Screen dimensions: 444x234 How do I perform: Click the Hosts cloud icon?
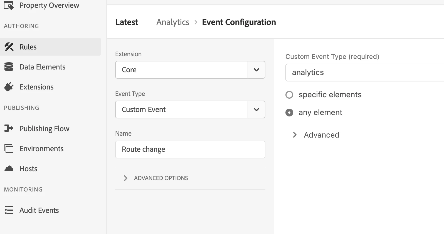pyautogui.click(x=9, y=169)
